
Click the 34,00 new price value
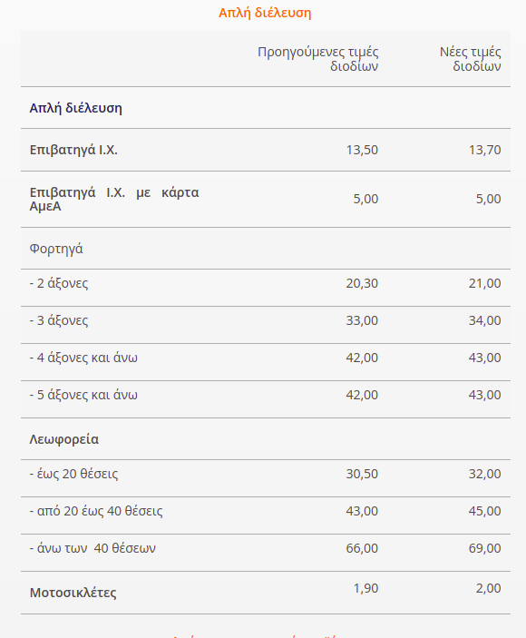(x=485, y=320)
